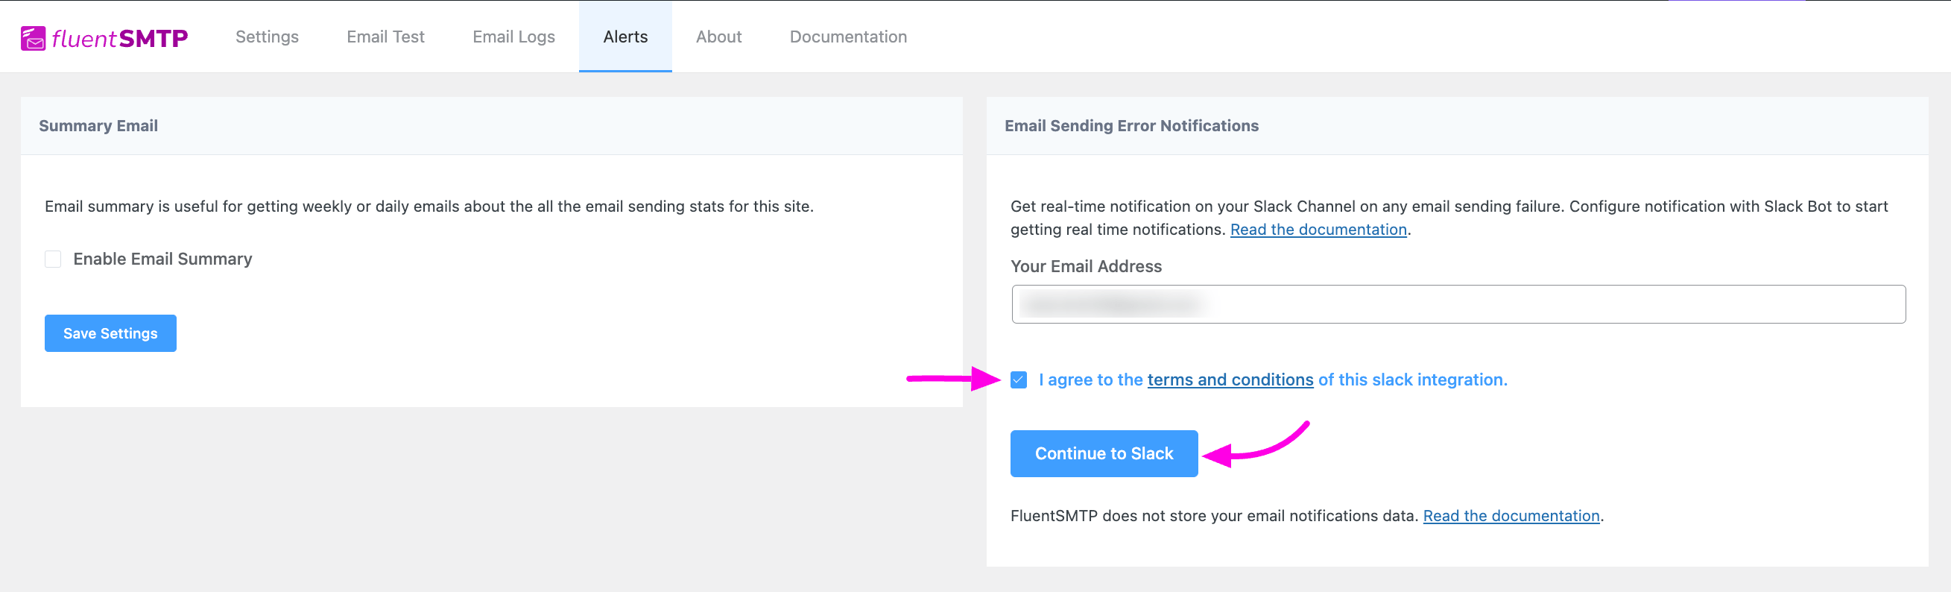Open the Settings tab
The width and height of the screenshot is (1951, 592).
[x=267, y=37]
